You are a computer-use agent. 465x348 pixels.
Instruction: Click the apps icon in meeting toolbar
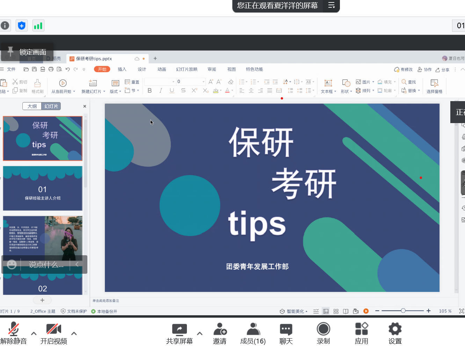click(x=361, y=329)
